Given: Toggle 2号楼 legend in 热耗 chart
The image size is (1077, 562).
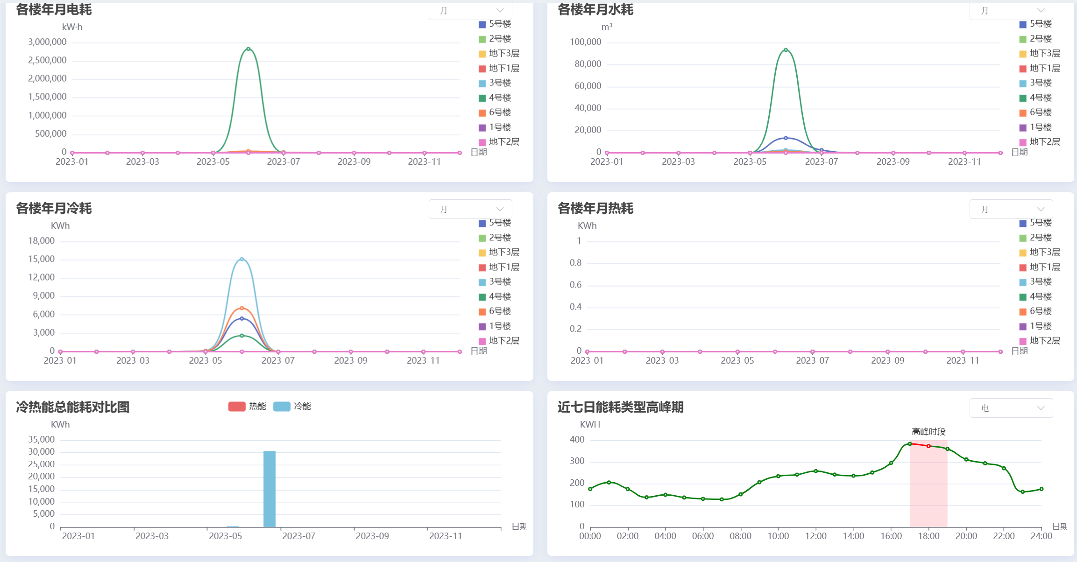Looking at the screenshot, I should [1035, 238].
